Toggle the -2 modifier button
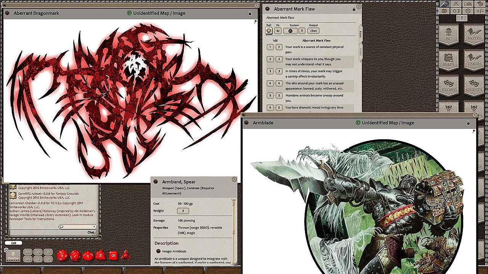The image size is (488, 274). click(x=38, y=259)
